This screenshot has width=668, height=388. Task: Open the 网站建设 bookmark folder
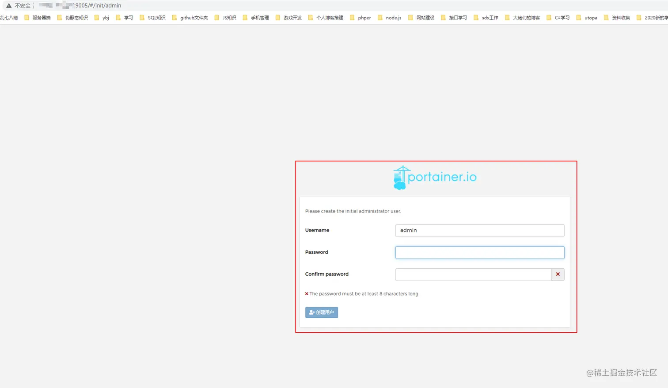coord(421,18)
